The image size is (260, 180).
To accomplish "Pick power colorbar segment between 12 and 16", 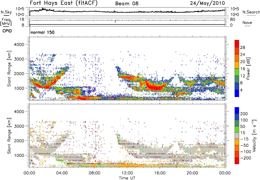I will pos(237,72).
